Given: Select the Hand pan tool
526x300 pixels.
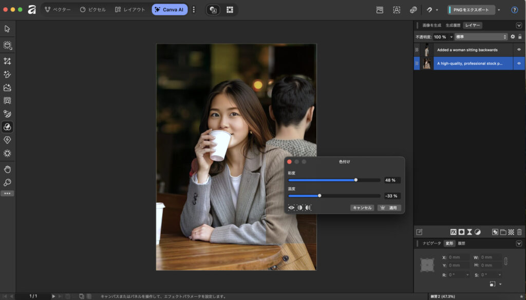Looking at the screenshot, I should [7, 169].
